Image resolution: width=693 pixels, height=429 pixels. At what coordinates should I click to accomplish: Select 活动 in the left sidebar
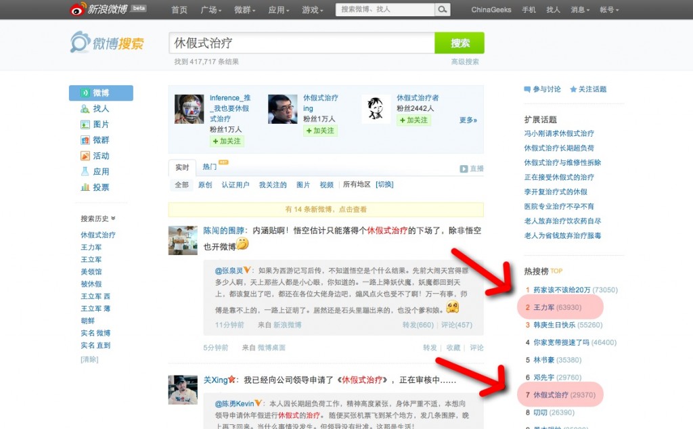101,156
